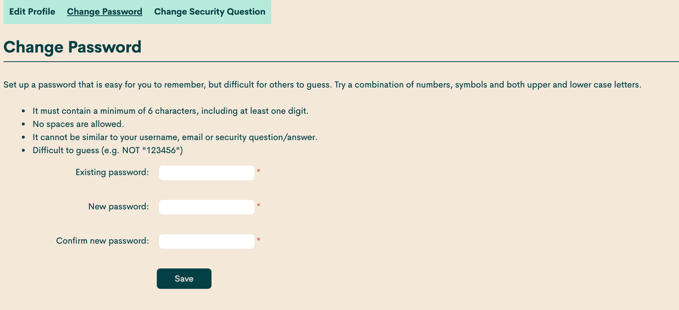
Task: Focus the New password text box
Action: tap(207, 207)
